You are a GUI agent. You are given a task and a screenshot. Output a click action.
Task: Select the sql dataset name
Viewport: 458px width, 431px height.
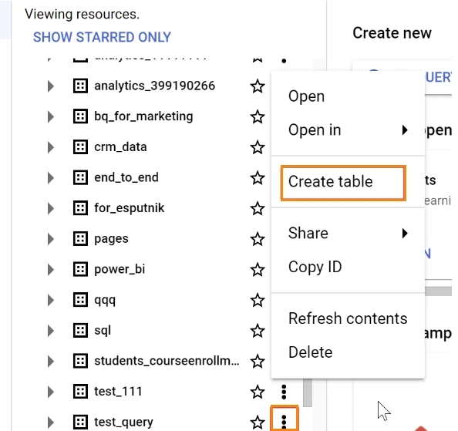[103, 331]
